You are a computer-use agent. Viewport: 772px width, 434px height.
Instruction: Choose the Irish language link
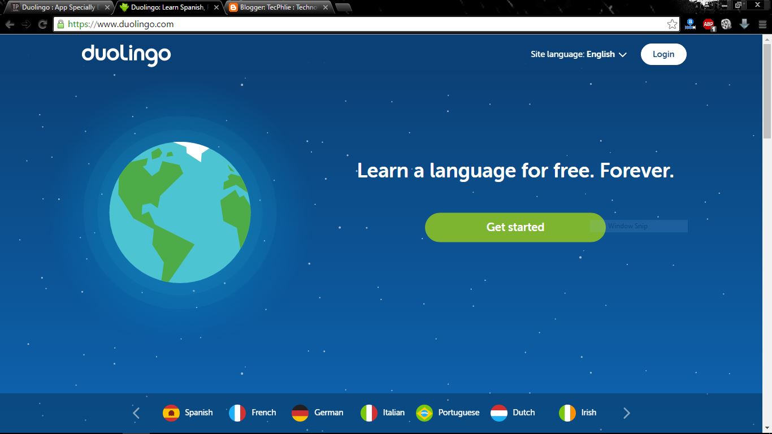(589, 413)
